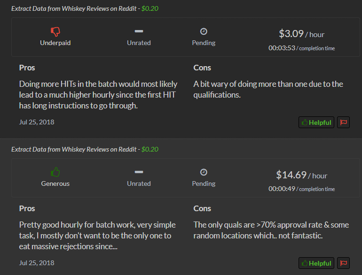The height and width of the screenshot is (275, 362).
Task: Open the Whiskey Reviews title above Generous review
Action: (74, 149)
